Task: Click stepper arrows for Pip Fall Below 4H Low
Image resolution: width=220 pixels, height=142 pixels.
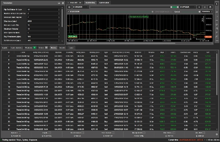Action: (59, 9)
